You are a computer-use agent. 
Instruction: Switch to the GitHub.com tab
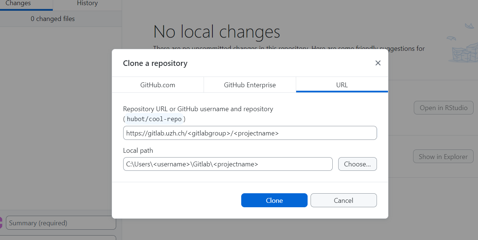(x=157, y=85)
